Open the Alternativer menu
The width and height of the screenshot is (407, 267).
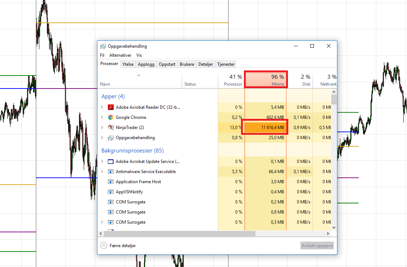point(120,55)
